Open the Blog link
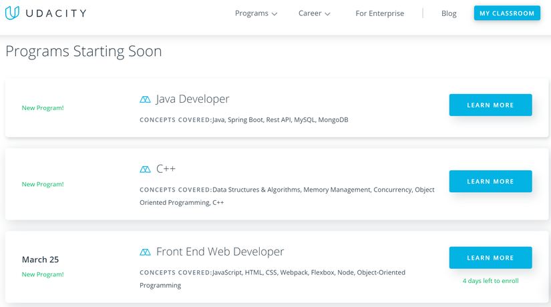Viewport: 551px width, 307px height. 449,13
